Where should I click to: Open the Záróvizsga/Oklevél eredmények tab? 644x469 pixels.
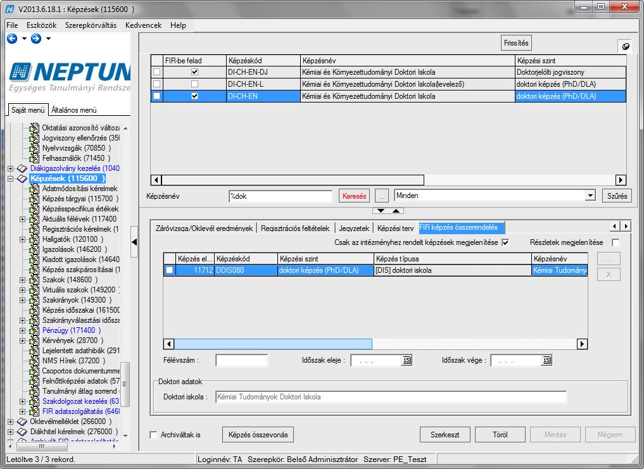pyautogui.click(x=204, y=228)
